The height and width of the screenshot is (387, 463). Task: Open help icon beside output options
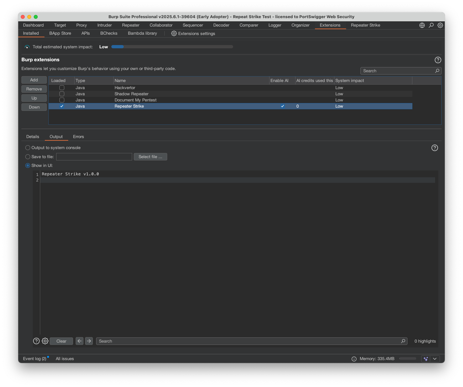coord(435,148)
